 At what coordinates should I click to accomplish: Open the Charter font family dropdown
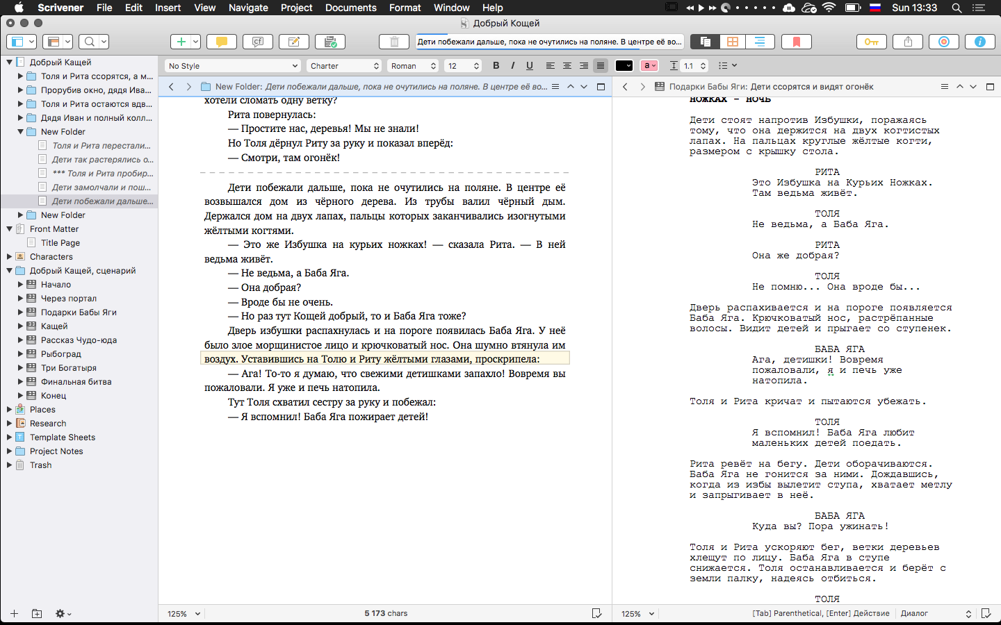tap(344, 66)
